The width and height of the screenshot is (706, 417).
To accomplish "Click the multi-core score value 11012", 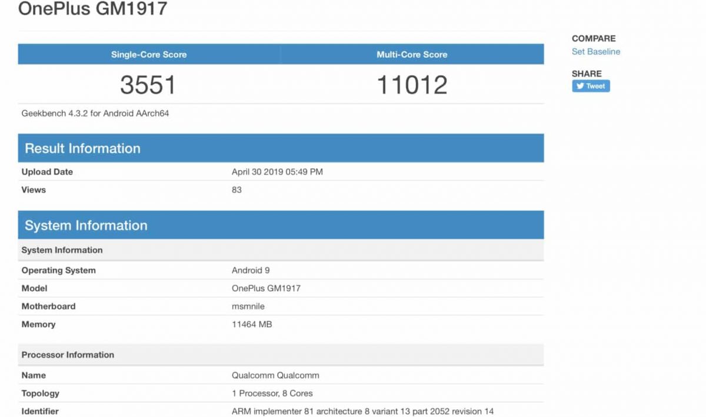I will click(412, 85).
